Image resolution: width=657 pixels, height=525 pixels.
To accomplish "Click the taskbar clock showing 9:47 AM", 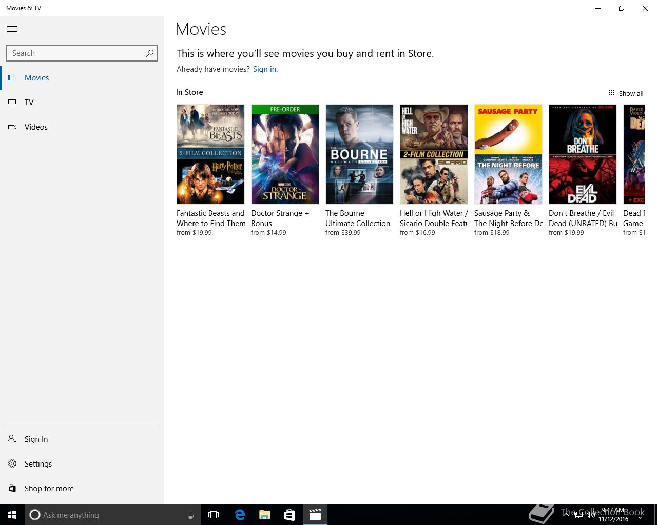I will coord(613,515).
